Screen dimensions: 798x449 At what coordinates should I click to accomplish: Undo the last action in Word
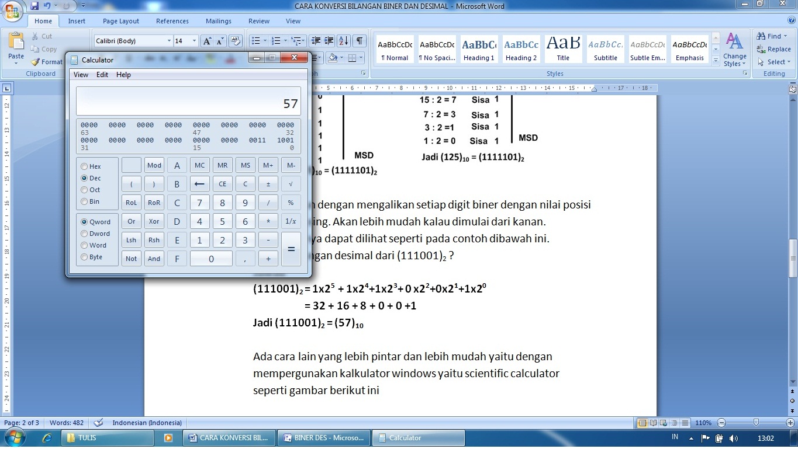point(47,6)
